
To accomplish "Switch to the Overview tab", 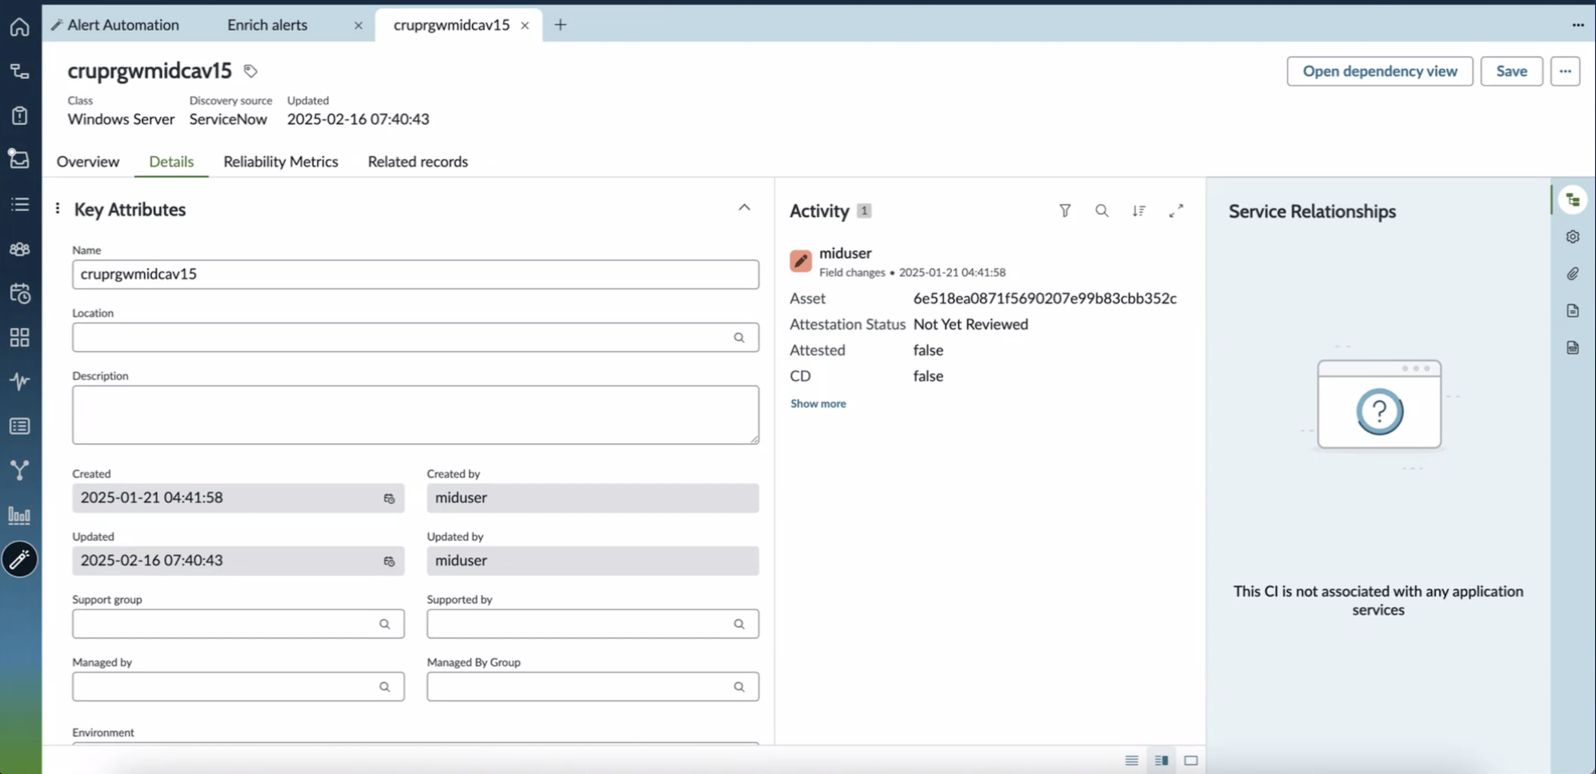I will pyautogui.click(x=88, y=162).
